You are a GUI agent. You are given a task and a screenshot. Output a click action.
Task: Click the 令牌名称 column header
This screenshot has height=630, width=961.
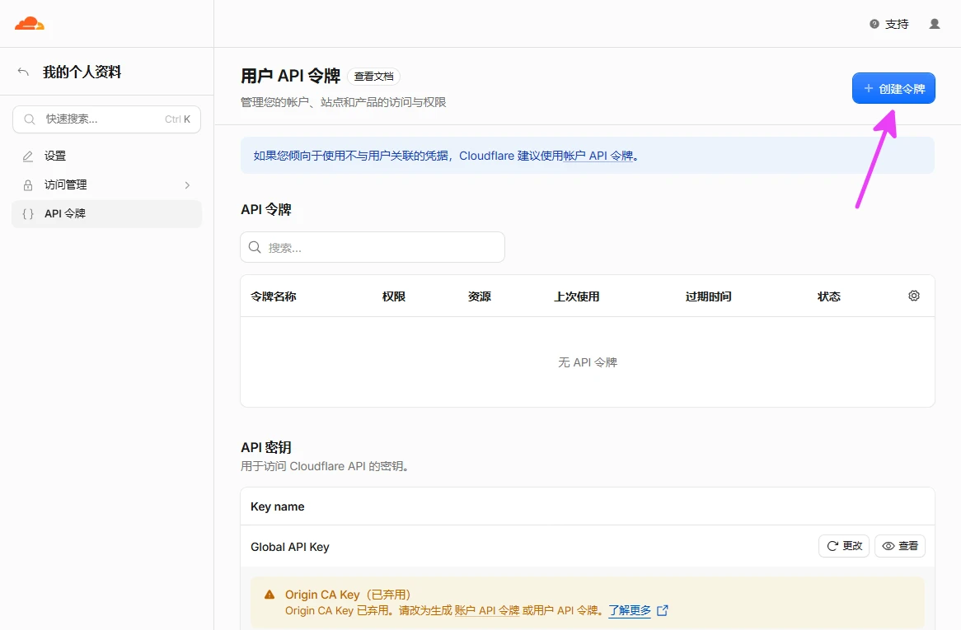(x=274, y=296)
